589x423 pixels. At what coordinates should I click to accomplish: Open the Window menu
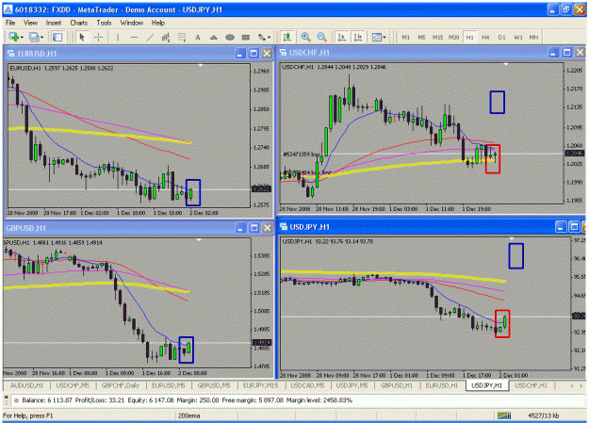pos(132,23)
